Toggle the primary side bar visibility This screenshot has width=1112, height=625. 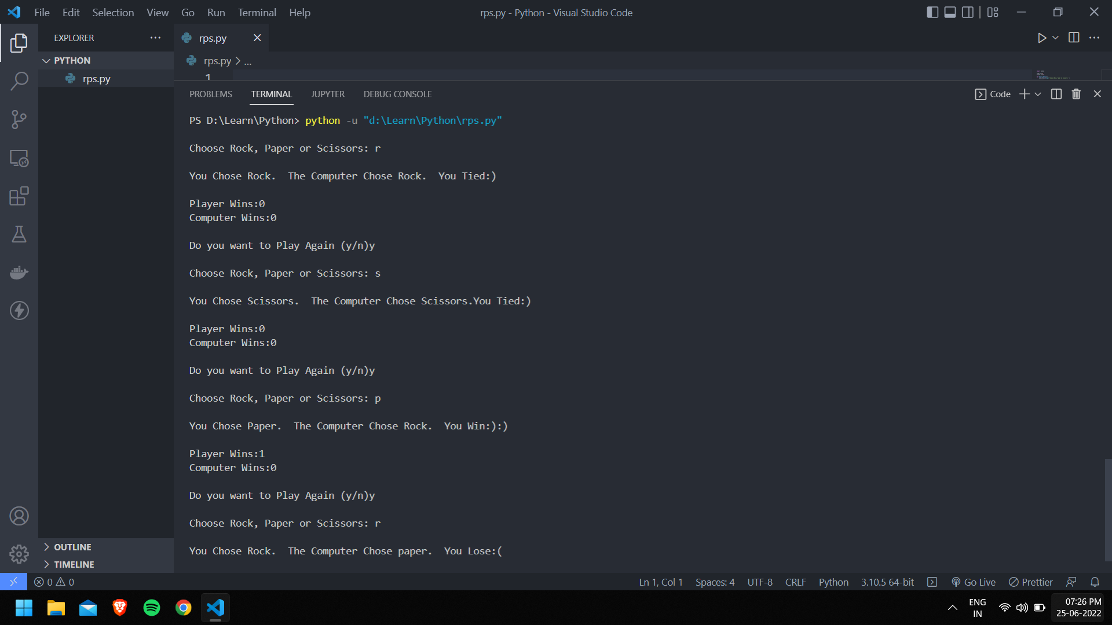point(932,12)
